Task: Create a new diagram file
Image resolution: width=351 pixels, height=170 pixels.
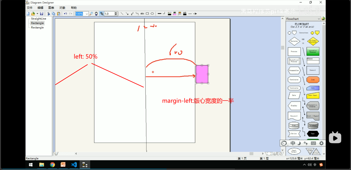Action: tap(28, 14)
